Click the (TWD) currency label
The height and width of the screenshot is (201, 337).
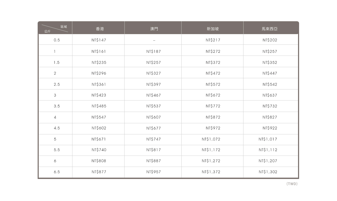(x=292, y=184)
